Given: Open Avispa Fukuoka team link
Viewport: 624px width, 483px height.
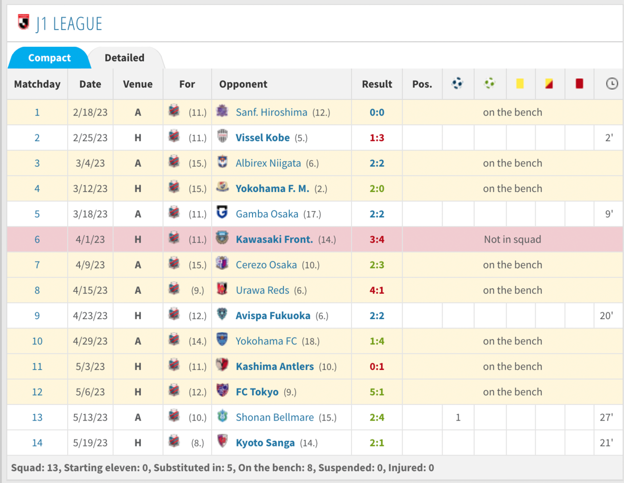Looking at the screenshot, I should (273, 315).
